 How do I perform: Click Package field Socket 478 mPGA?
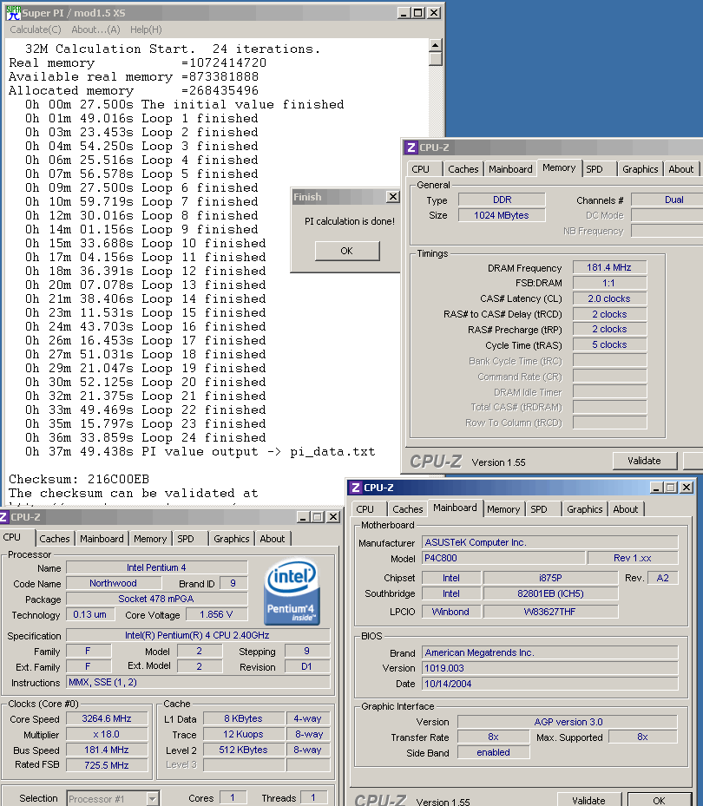click(x=156, y=599)
